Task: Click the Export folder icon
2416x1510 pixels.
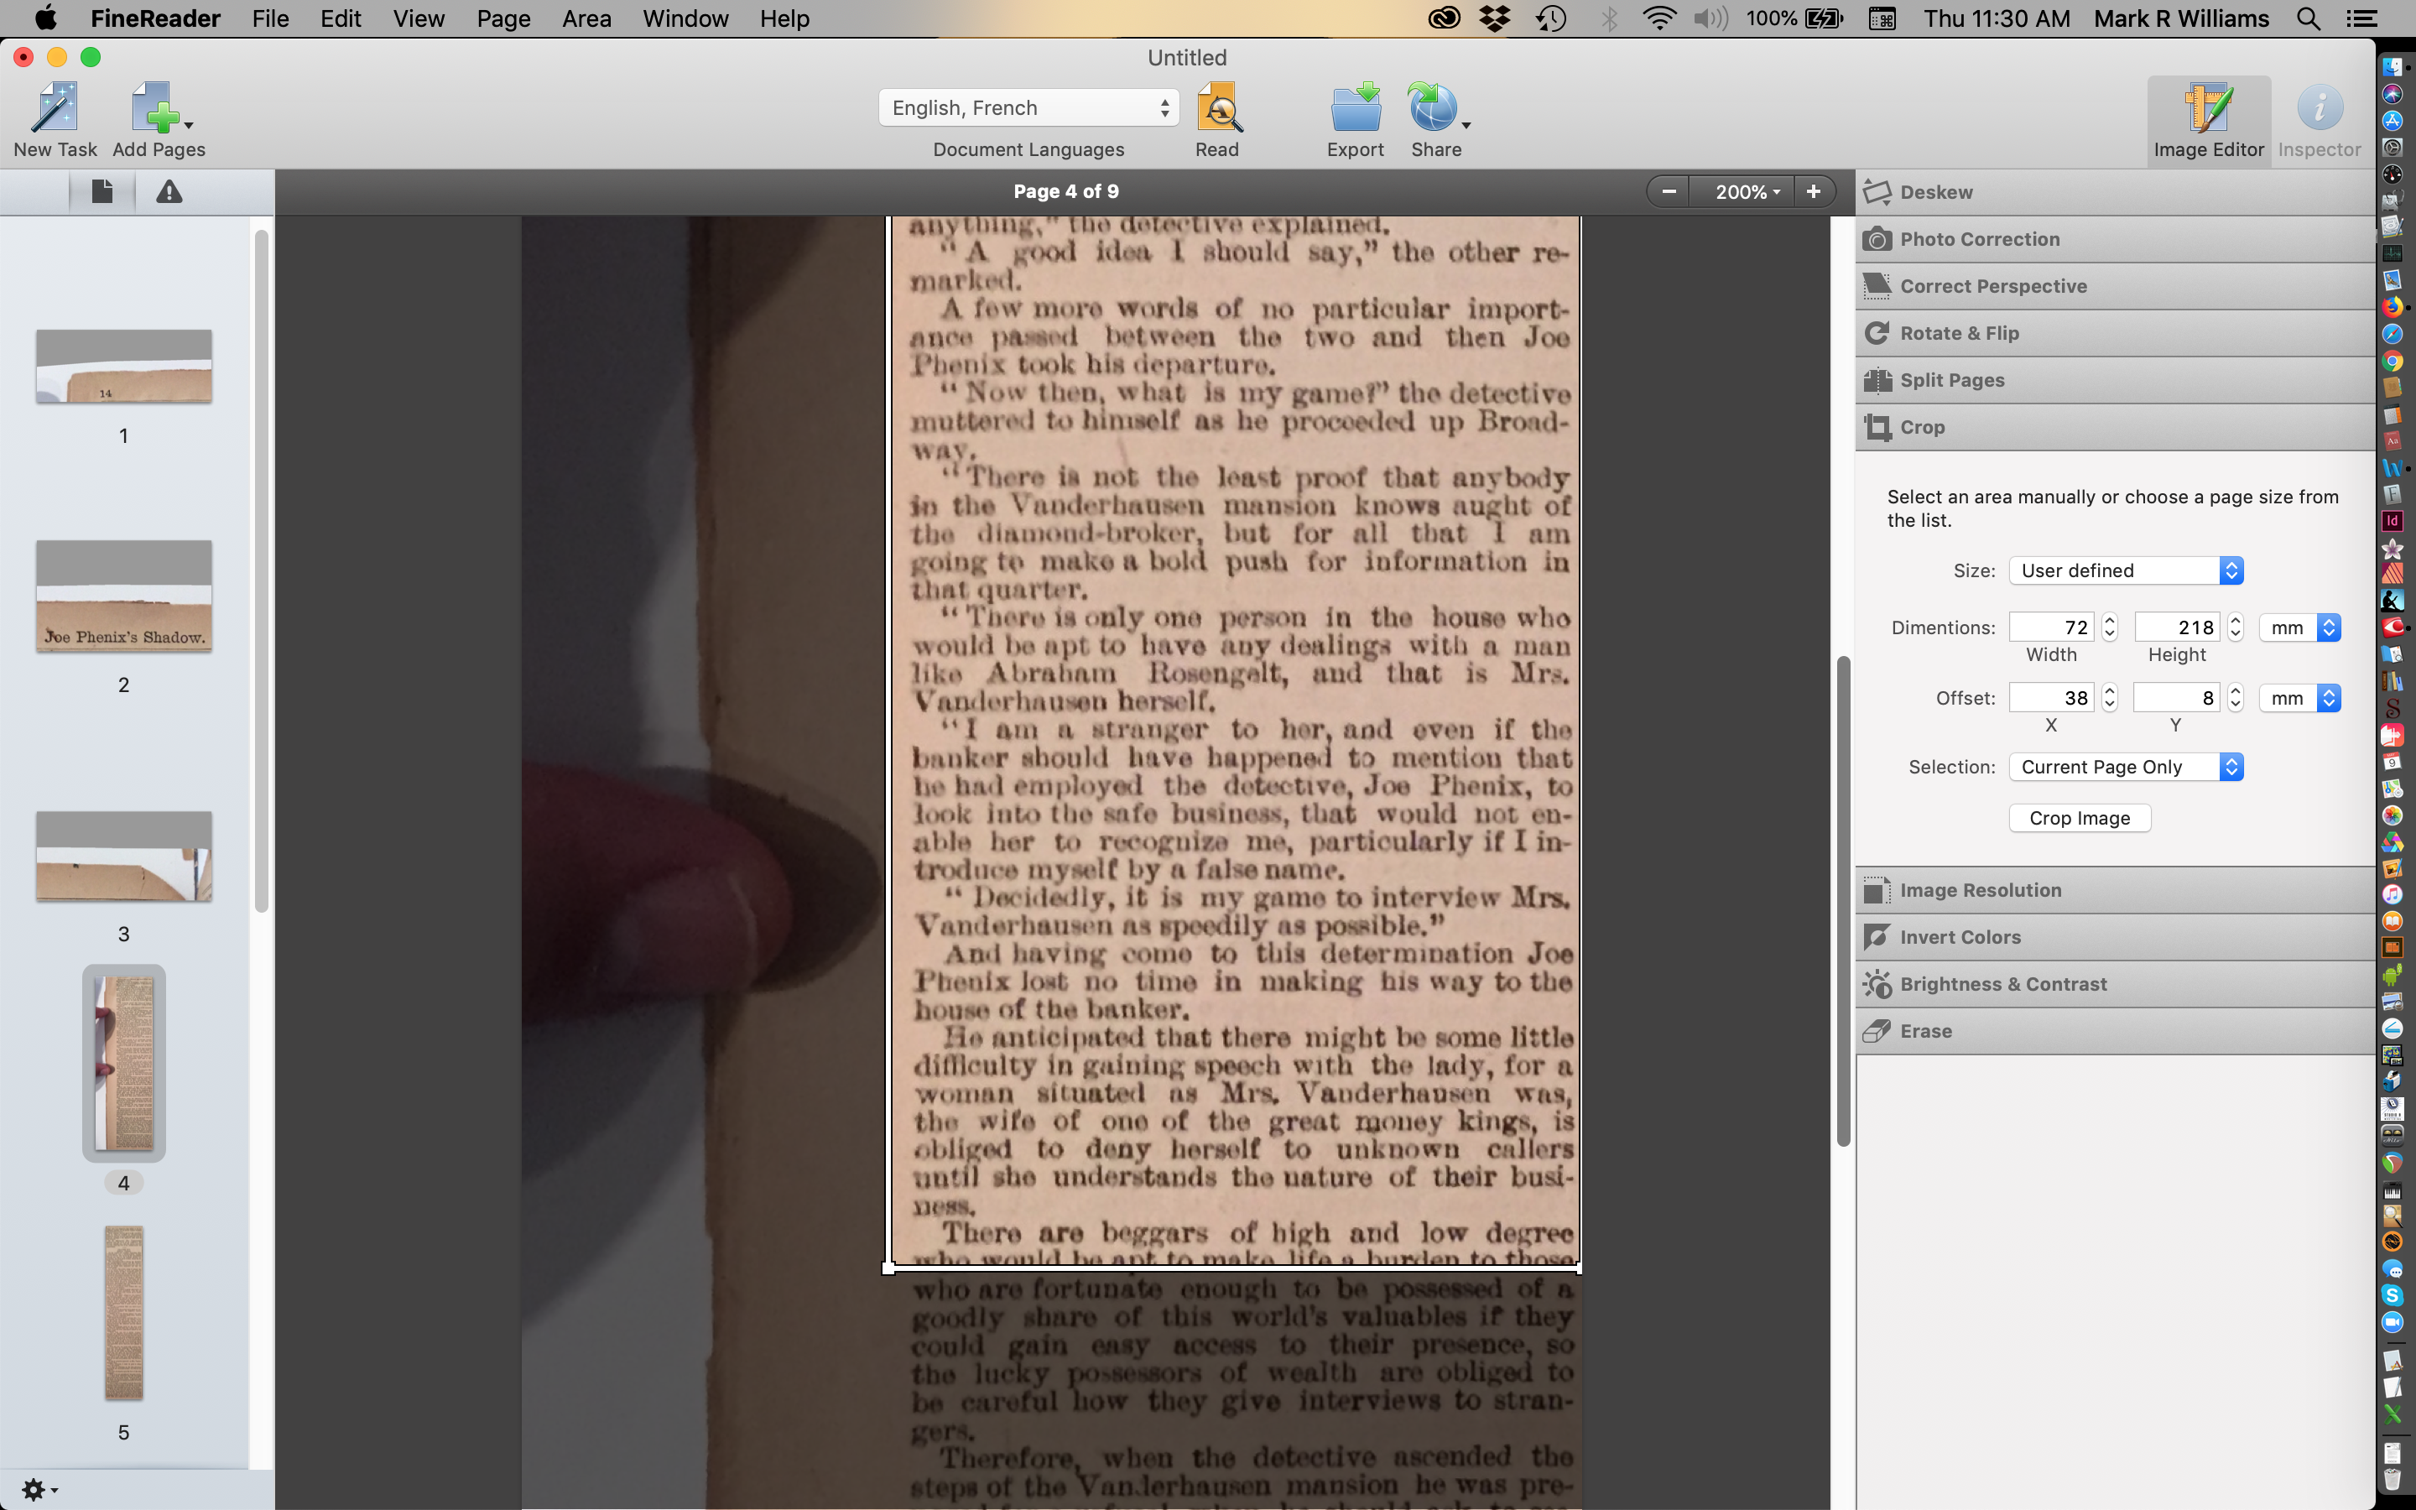Action: pyautogui.click(x=1355, y=108)
